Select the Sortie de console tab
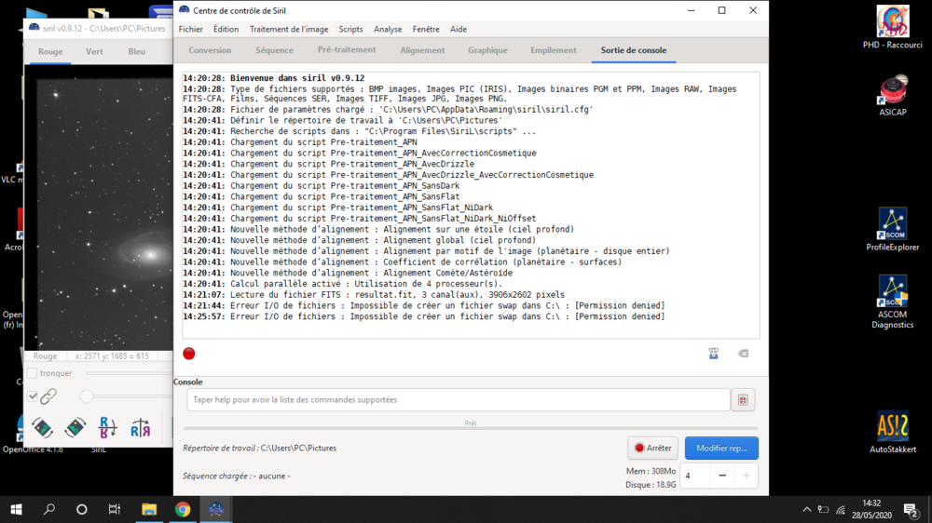932x523 pixels. (x=634, y=50)
